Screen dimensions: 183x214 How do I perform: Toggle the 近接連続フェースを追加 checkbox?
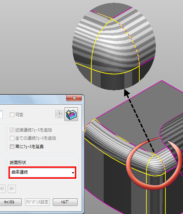coord(12,130)
